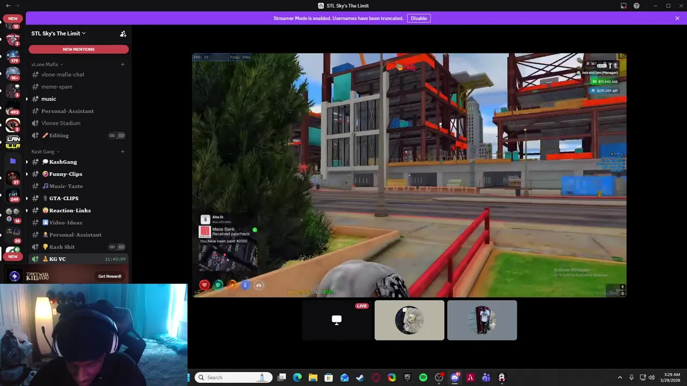Select the LIVE screen share tile
Screen dimensions: 687x386
click(x=337, y=320)
